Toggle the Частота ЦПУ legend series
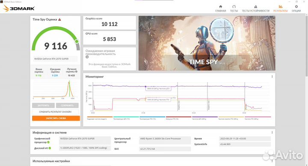This screenshot has height=166, width=308. pyautogui.click(x=205, y=118)
